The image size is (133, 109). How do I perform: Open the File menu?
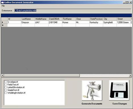(3, 6)
